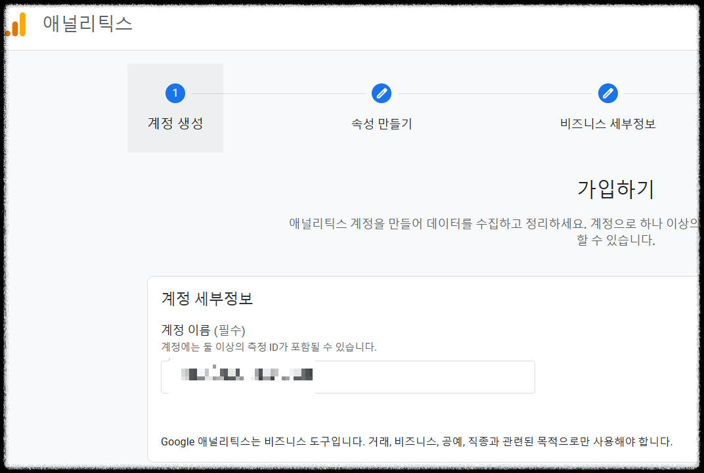
Task: Click the 애널리틱스 title text
Action: 87,24
